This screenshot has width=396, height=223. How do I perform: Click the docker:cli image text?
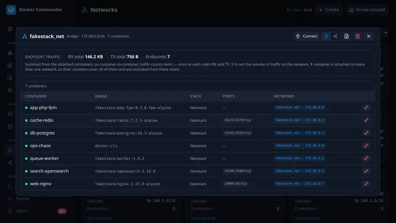(106, 146)
